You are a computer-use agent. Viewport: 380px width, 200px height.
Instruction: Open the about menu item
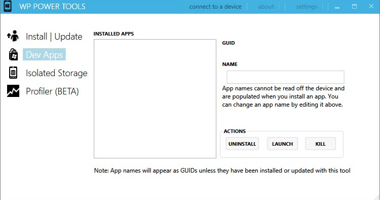click(266, 7)
